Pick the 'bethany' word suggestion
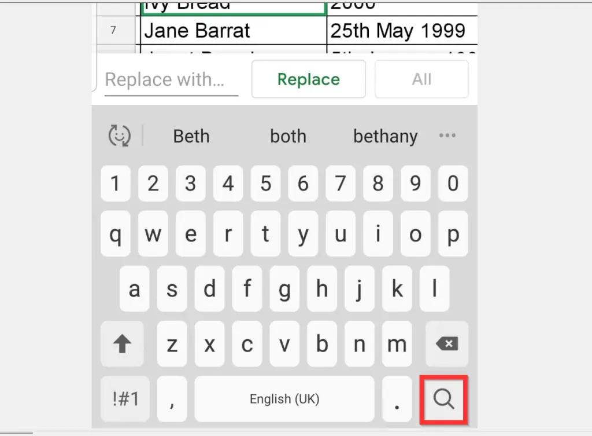Viewport: 592px width, 436px height. coord(385,136)
